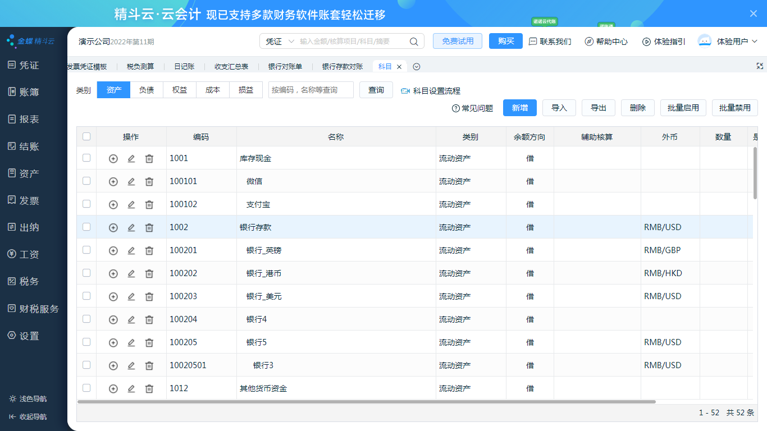This screenshot has height=431, width=767.
Task: Toggle the select-all checkbox in table header
Action: [86, 136]
